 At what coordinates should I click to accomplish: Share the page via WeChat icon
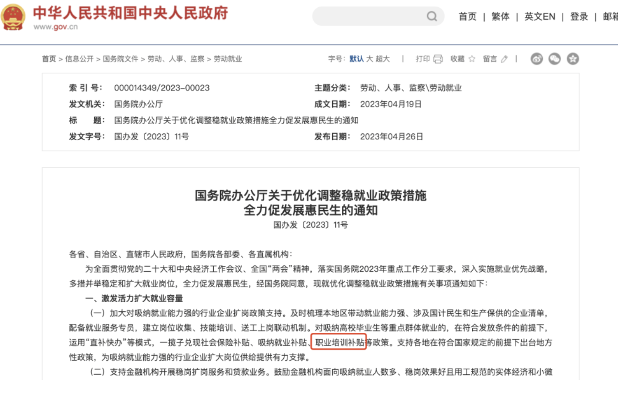click(555, 59)
